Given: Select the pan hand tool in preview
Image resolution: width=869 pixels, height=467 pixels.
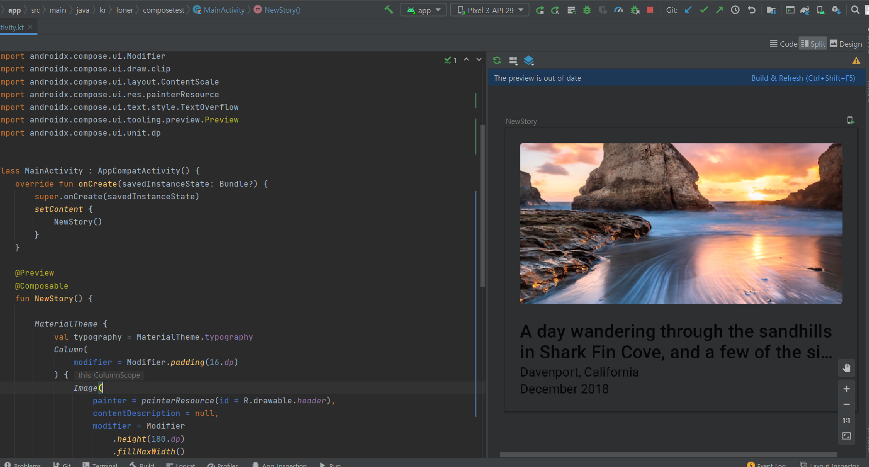Looking at the screenshot, I should click(x=847, y=368).
